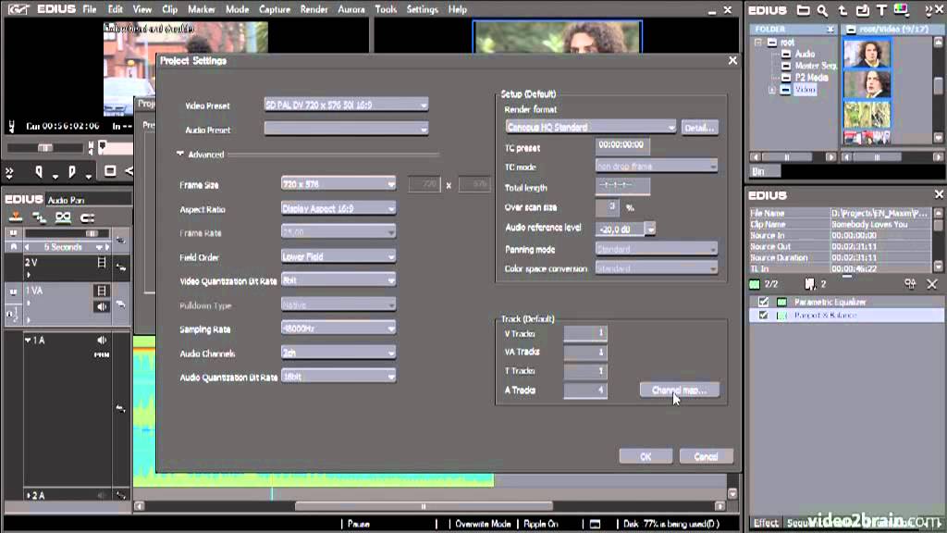Image resolution: width=947 pixels, height=533 pixels.
Task: Open Field Order dropdown
Action: [x=338, y=257]
